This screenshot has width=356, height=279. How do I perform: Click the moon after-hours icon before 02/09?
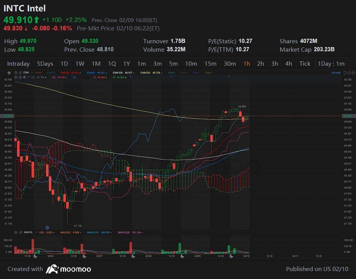click(x=182, y=256)
